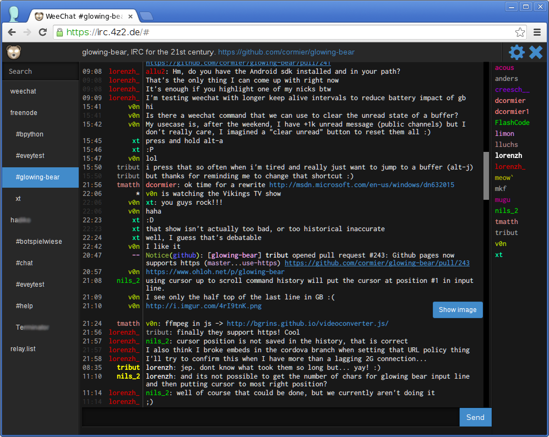
Task: Click v0n in the nick list
Action: click(x=501, y=244)
